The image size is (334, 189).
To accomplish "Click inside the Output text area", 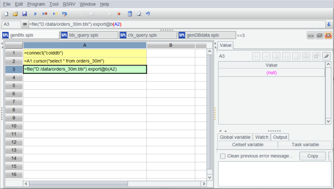I will 275,174.
